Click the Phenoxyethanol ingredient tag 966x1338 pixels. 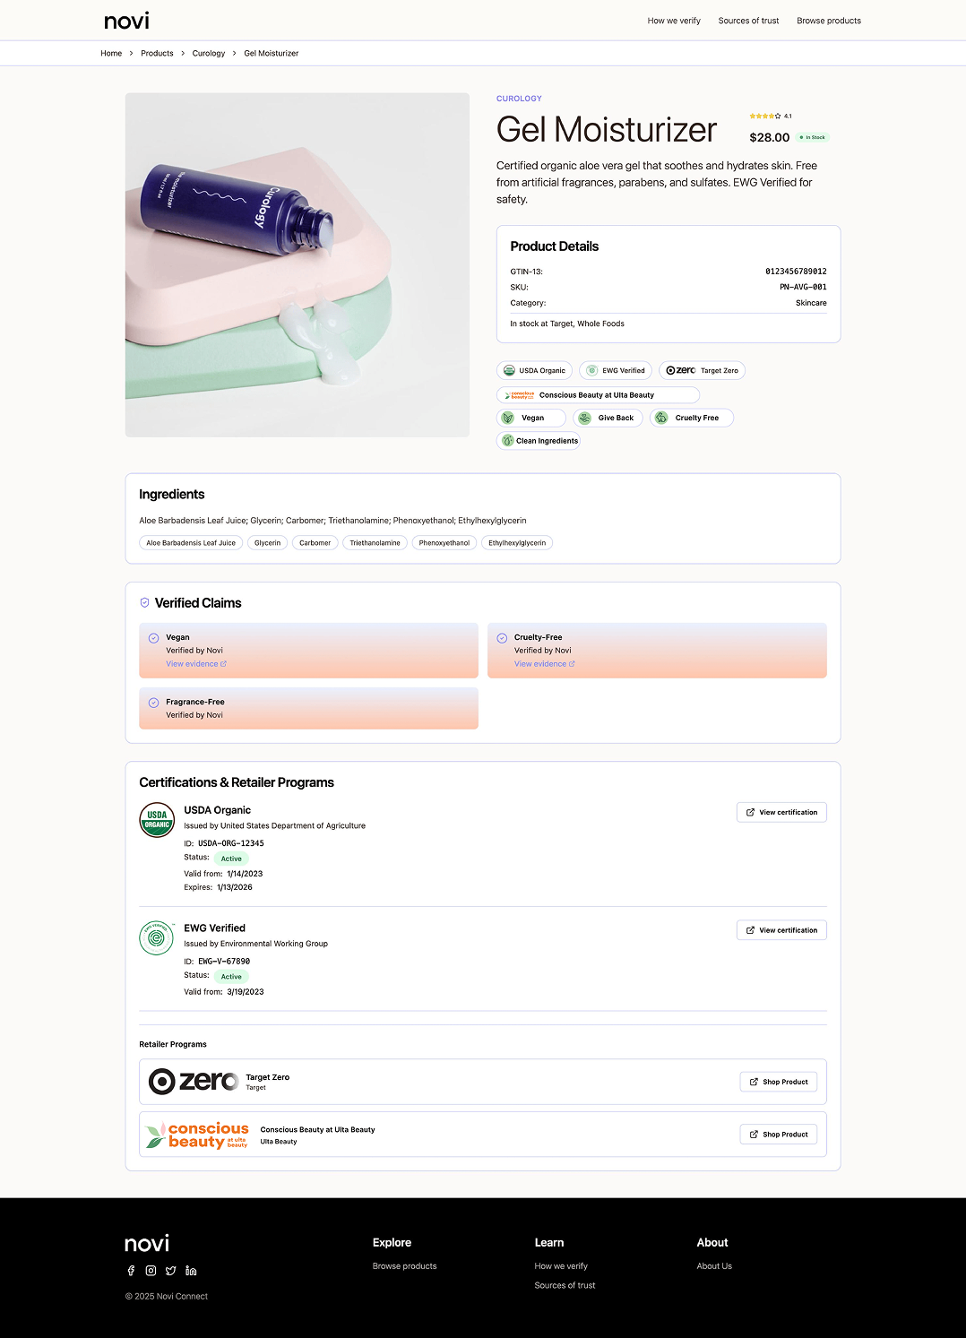[x=444, y=543]
